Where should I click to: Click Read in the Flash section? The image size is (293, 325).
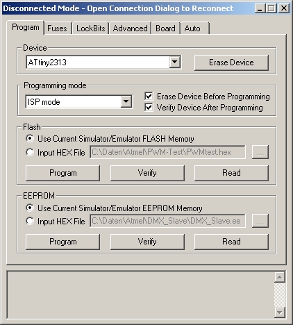tap(231, 173)
